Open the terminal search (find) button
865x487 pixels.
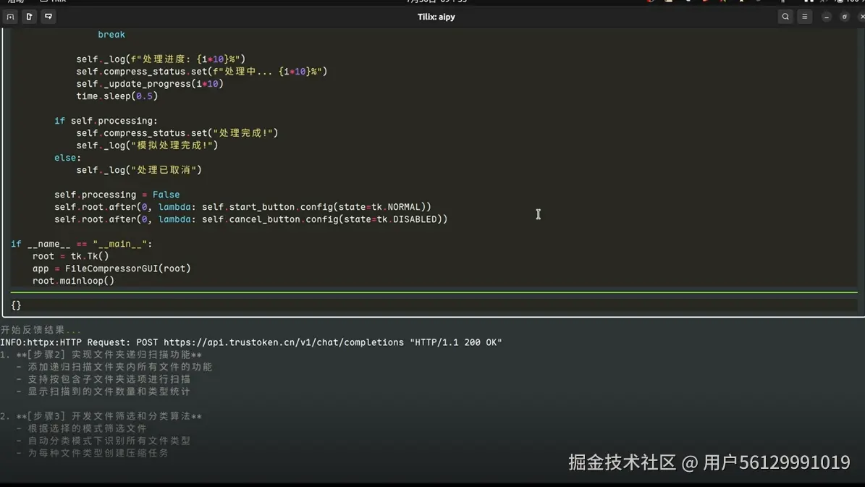(x=785, y=17)
